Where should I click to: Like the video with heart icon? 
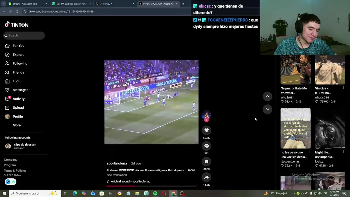click(206, 130)
